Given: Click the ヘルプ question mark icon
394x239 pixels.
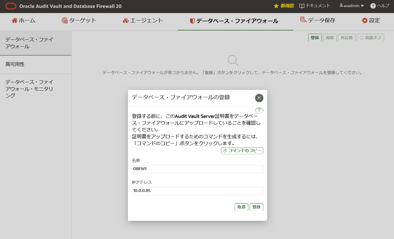Looking at the screenshot, I should pyautogui.click(x=373, y=6).
